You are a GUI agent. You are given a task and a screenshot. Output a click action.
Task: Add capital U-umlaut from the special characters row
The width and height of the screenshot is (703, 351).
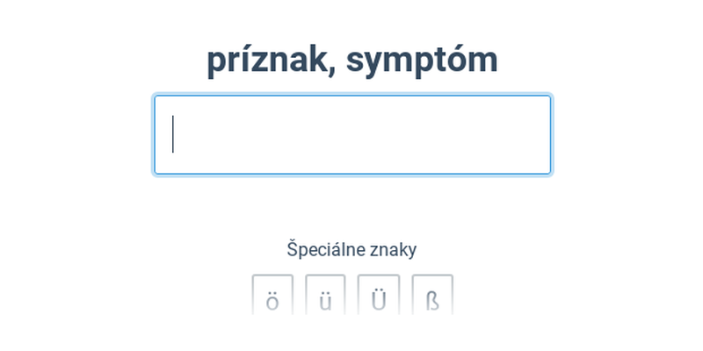(379, 296)
